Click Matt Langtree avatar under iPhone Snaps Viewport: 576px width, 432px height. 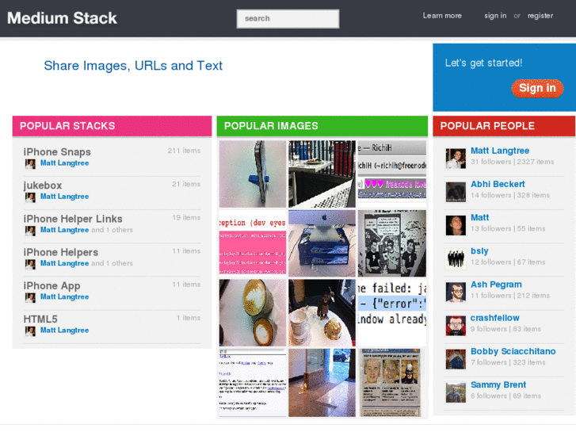[x=30, y=164]
